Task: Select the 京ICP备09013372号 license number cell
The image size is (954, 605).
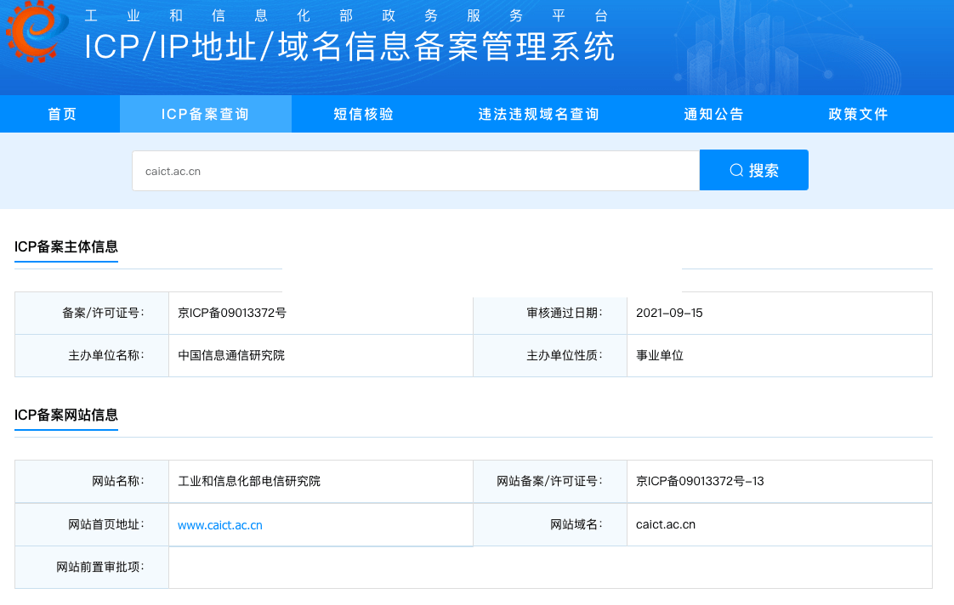Action: [232, 313]
